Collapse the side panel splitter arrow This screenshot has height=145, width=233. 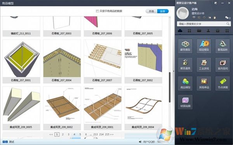click(174, 71)
